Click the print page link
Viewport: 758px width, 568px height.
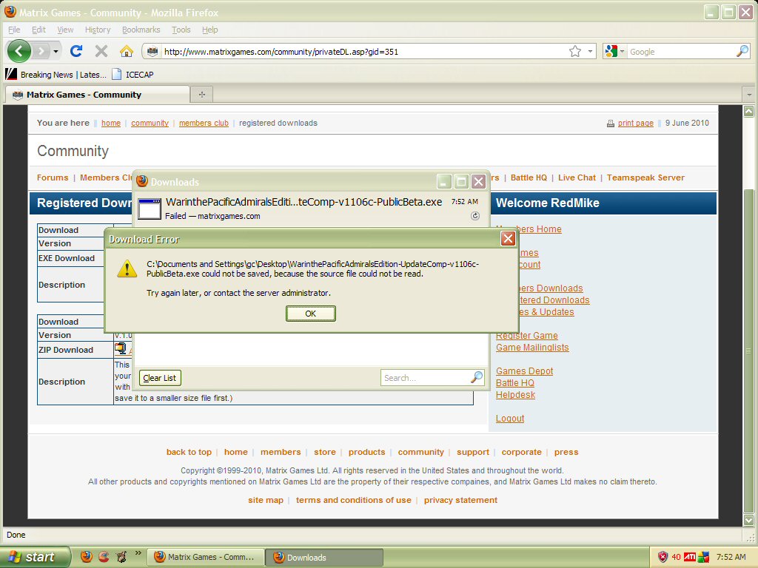click(x=635, y=124)
